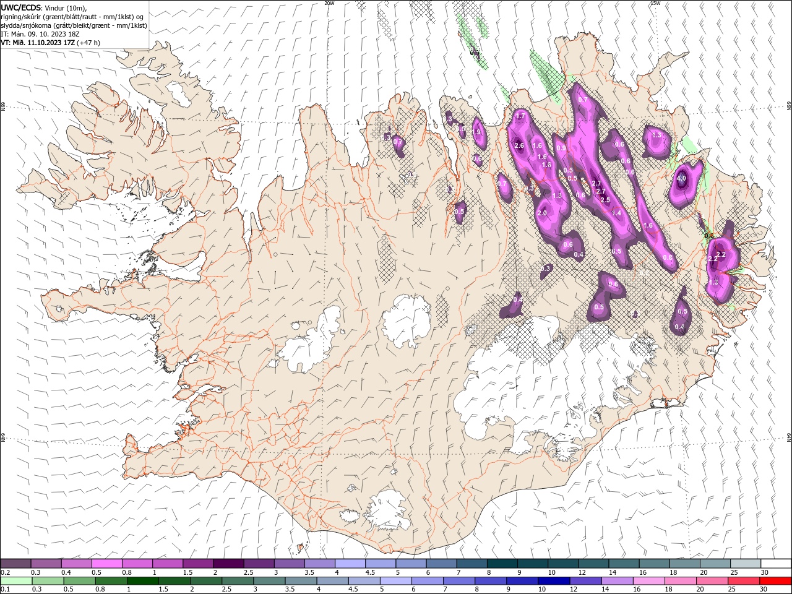Click the light pink rain-legend swatch labeled 16
The image size is (792, 594).
(650, 581)
